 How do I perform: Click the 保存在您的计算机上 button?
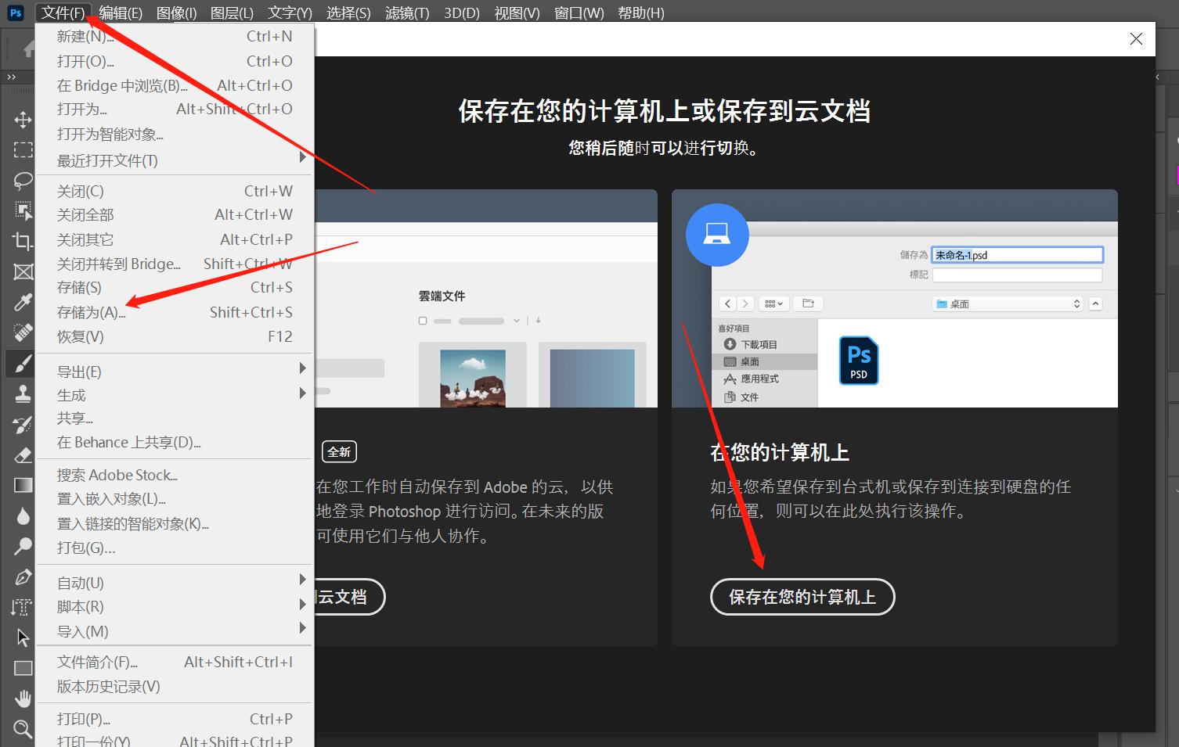(x=802, y=597)
